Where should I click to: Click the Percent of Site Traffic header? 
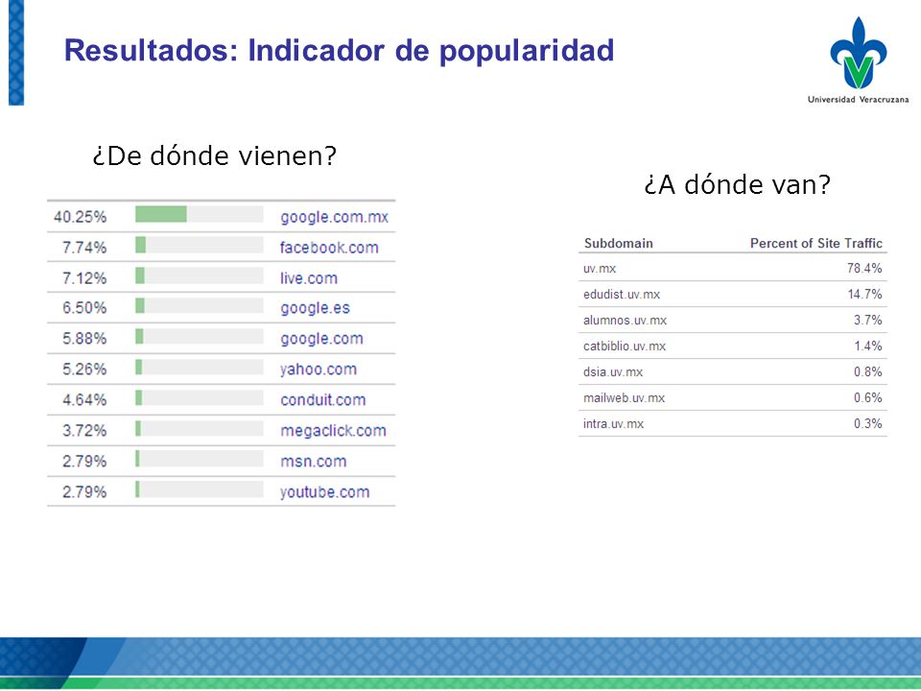[816, 243]
